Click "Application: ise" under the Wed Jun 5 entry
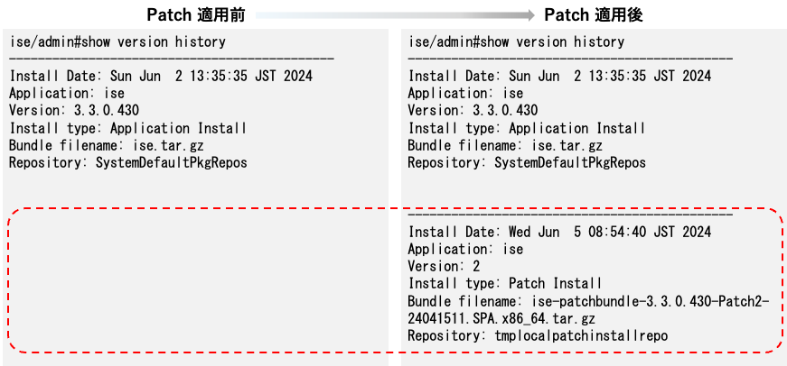Image resolution: width=787 pixels, height=366 pixels. [465, 249]
